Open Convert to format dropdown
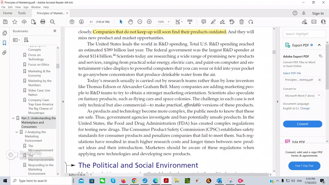 pos(303,96)
